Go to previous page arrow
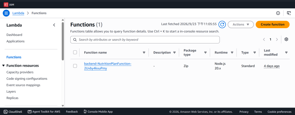Viewport: 295px width, 115px height. click(264, 39)
